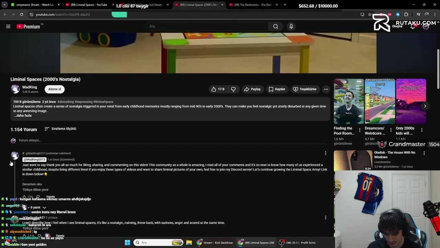Viewport: 440px width, 248px height.
Task: Click the search magnifier button
Action: 276,27
